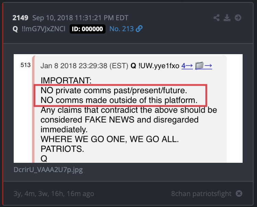Click the Q author name
This screenshot has height=207, width=257.
(x=15, y=29)
